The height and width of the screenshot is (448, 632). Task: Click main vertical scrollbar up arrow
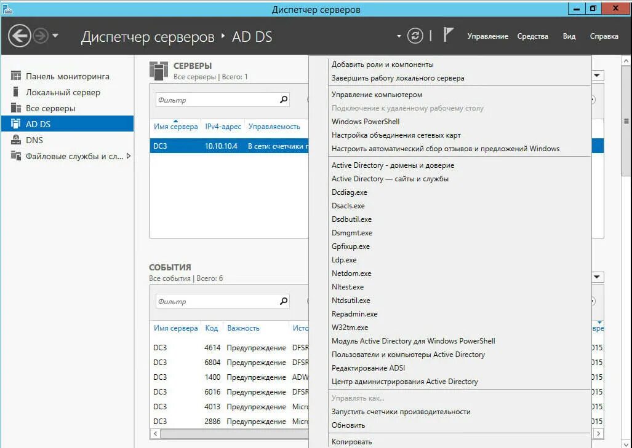click(626, 61)
